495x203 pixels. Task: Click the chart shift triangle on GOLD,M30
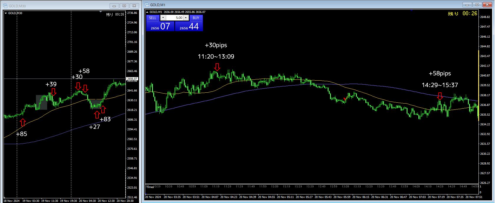[x=101, y=12]
